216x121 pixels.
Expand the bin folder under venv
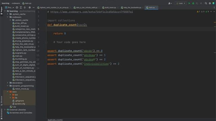pyautogui.click(x=10, y=95)
